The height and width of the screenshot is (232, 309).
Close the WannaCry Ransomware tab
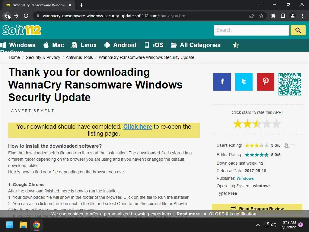pyautogui.click(x=70, y=5)
